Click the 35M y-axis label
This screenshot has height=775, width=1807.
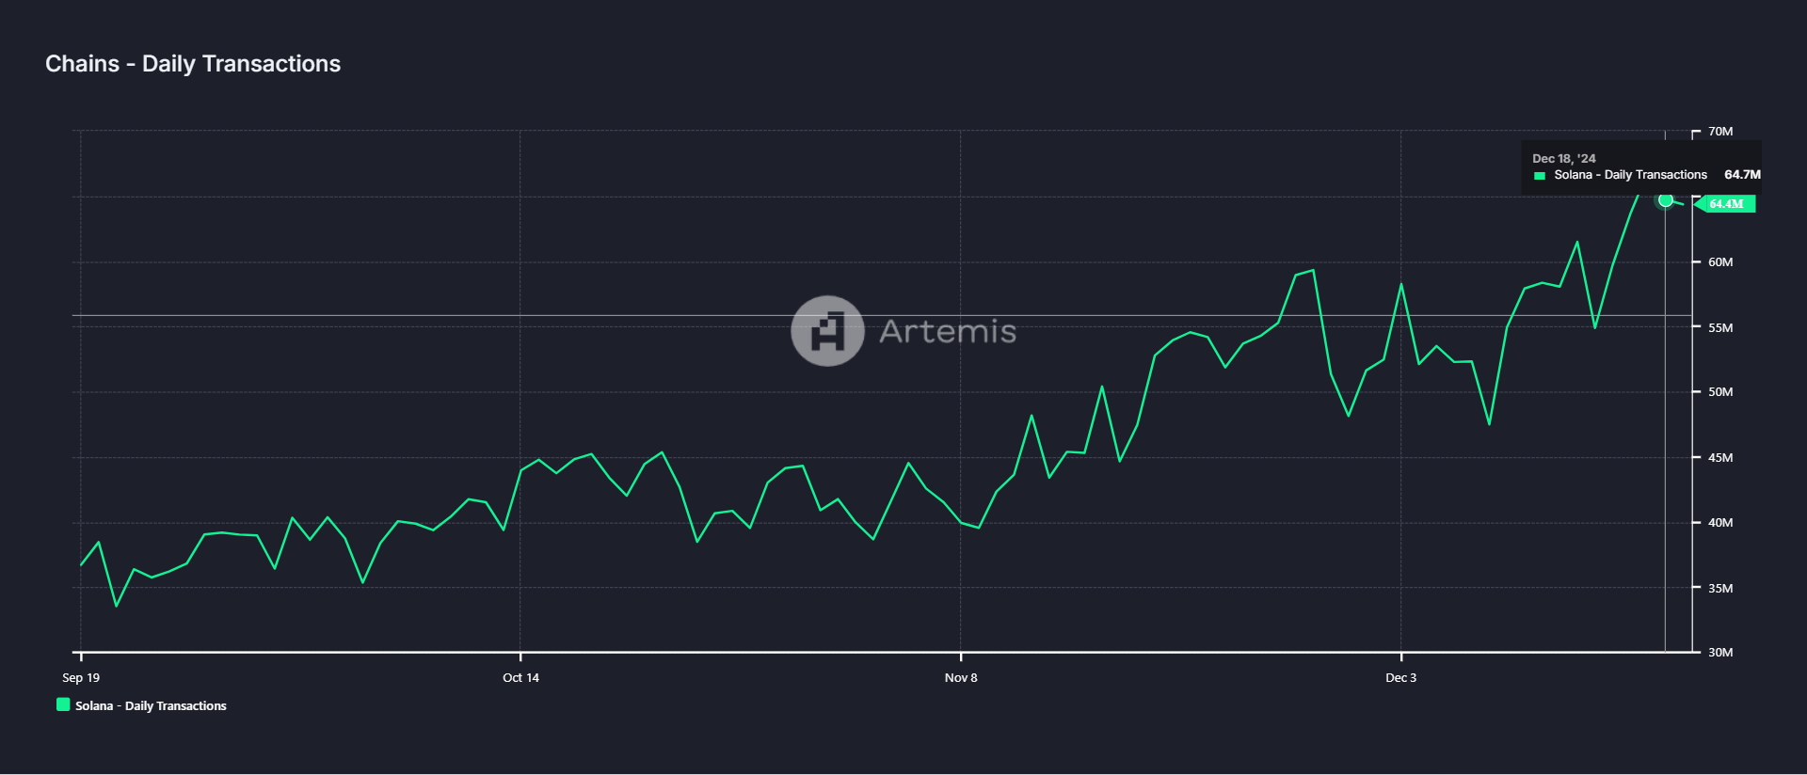click(1719, 589)
